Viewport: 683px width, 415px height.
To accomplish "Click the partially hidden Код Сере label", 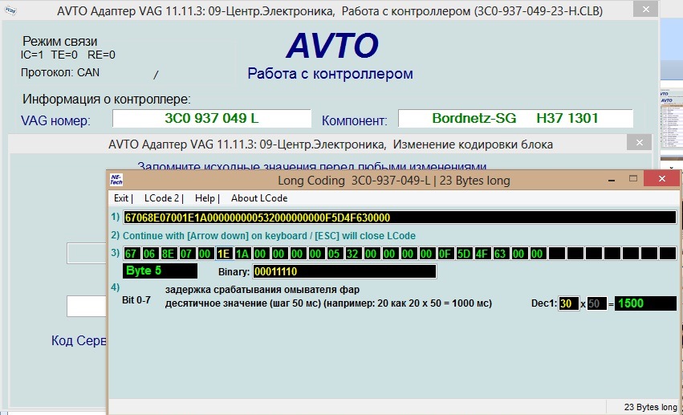I will tap(79, 340).
